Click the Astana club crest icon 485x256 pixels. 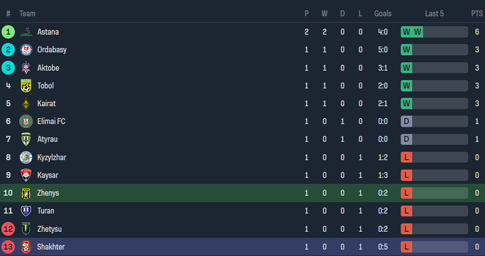click(26, 32)
